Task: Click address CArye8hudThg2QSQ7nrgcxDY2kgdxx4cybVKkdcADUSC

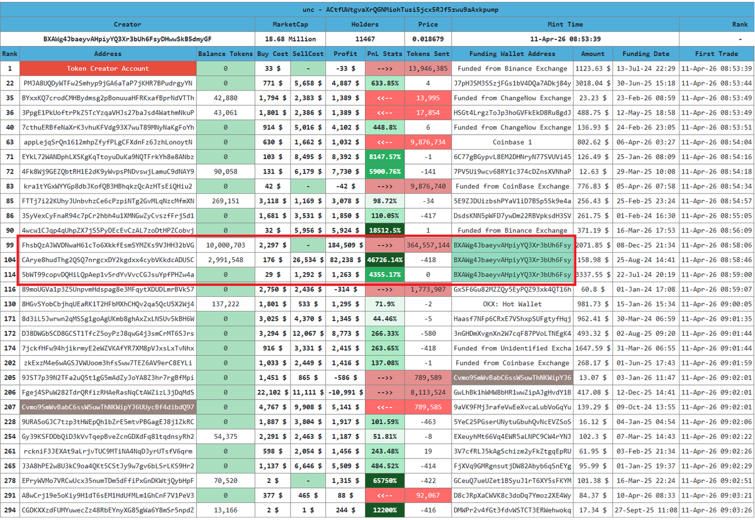Action: coord(108,260)
